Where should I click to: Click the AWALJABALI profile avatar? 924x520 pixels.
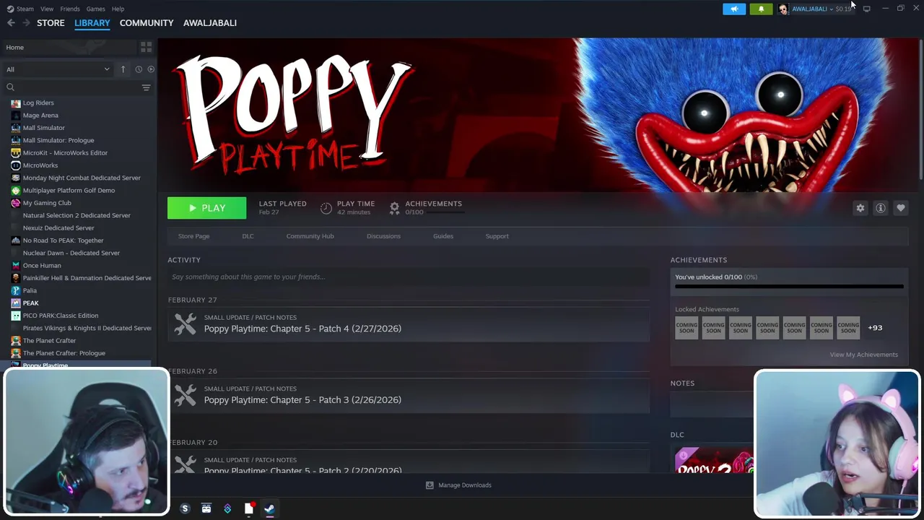point(783,9)
